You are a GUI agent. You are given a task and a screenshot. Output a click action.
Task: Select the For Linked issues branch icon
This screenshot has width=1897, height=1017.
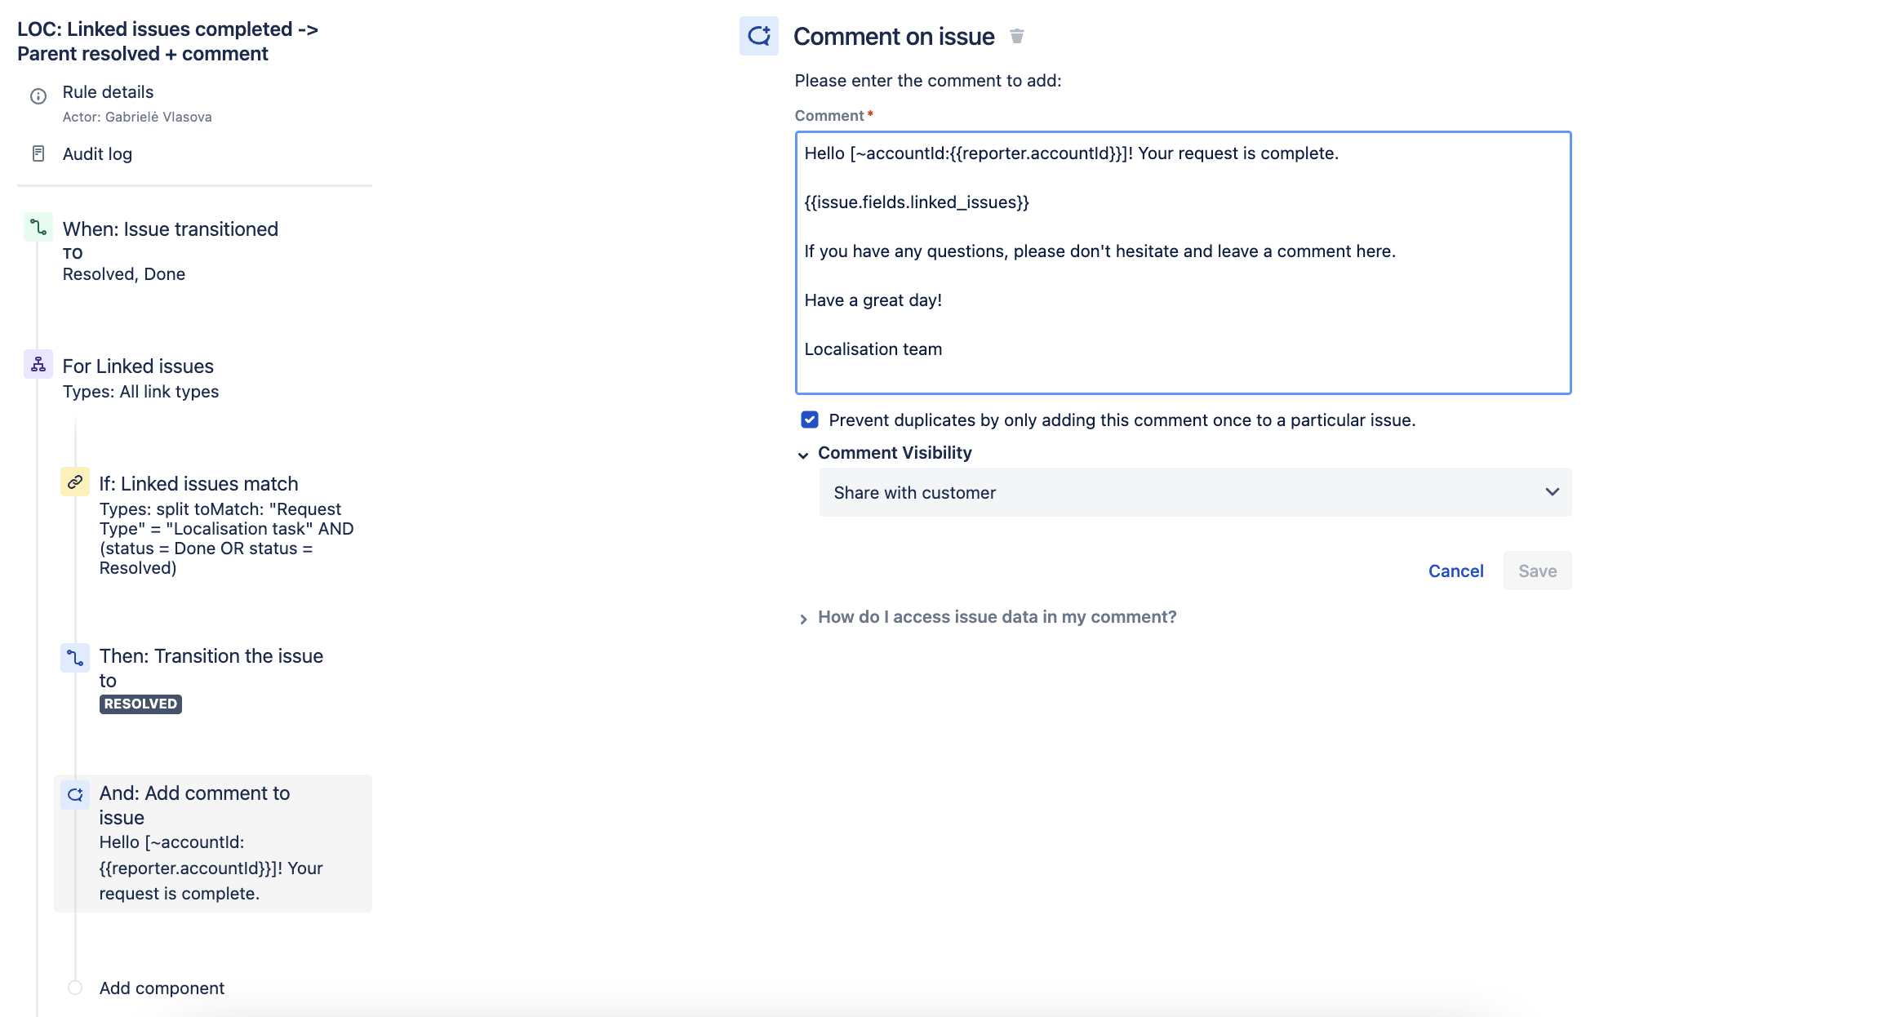(x=38, y=364)
